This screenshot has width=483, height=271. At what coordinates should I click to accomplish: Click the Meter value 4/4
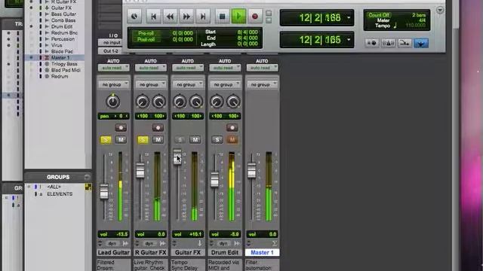(x=422, y=20)
